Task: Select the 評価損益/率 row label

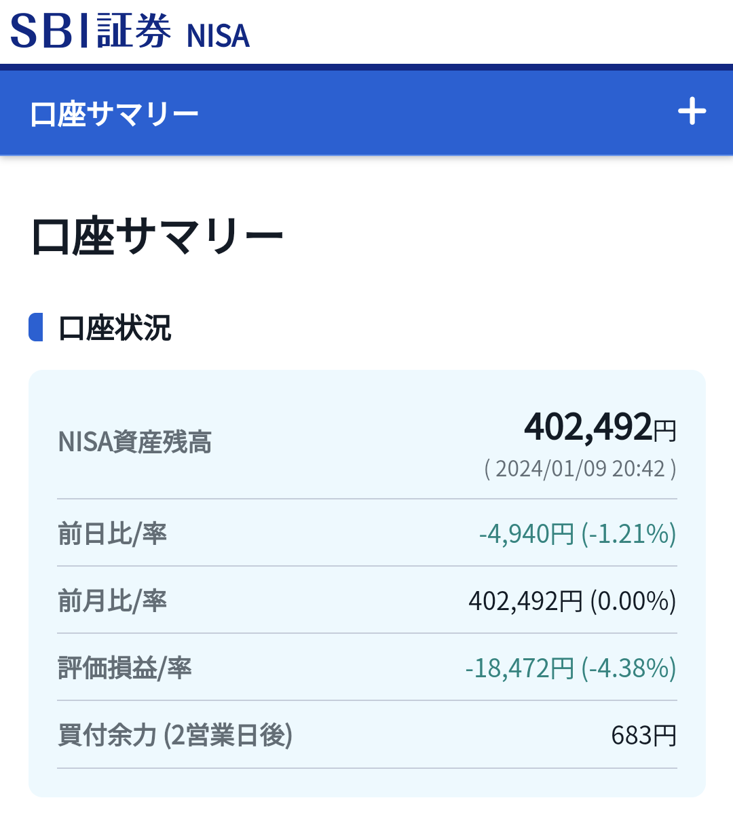Action: (x=125, y=668)
